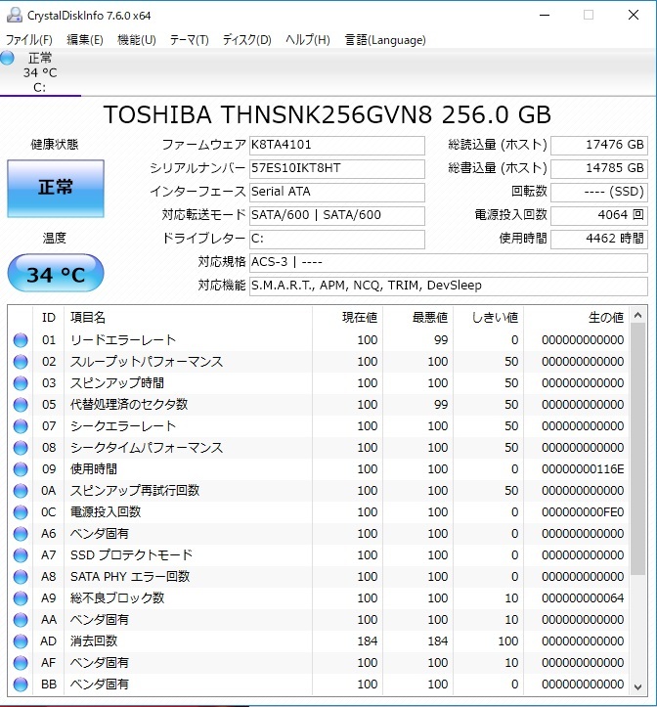Click the CrystalDiskInfo app icon in title bar

(15, 15)
